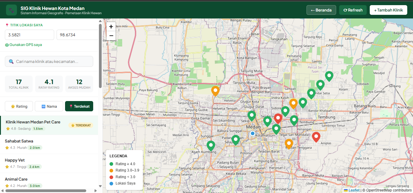Click the blue Lokasi Saya legend entry

tap(123, 183)
